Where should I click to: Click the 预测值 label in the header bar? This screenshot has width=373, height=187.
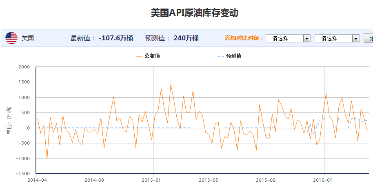pyautogui.click(x=158, y=38)
